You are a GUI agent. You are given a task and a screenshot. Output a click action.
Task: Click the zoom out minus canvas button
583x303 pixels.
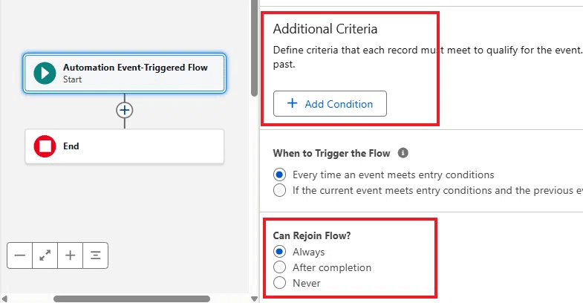[x=20, y=255]
